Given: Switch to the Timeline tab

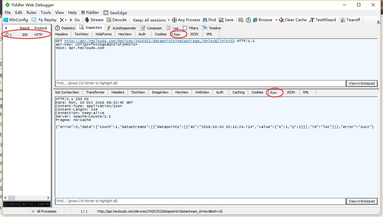Looking at the screenshot, I should [x=212, y=28].
